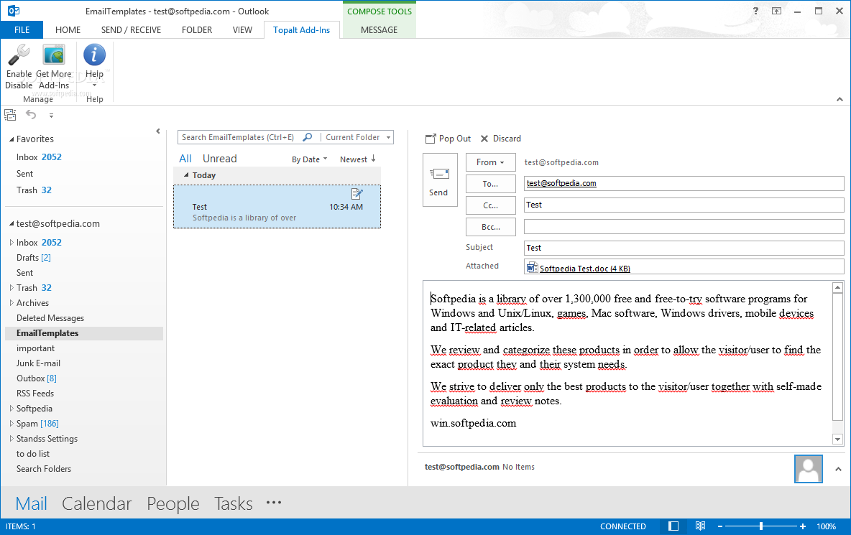This screenshot has width=851, height=535.
Task: Click the Help info icon in ribbon
Action: (94, 55)
